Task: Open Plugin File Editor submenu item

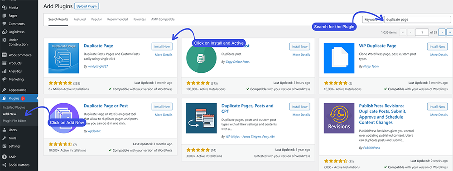Action: pos(14,120)
